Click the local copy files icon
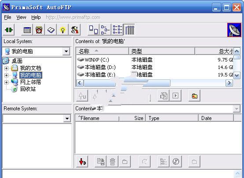 [x=163, y=95]
